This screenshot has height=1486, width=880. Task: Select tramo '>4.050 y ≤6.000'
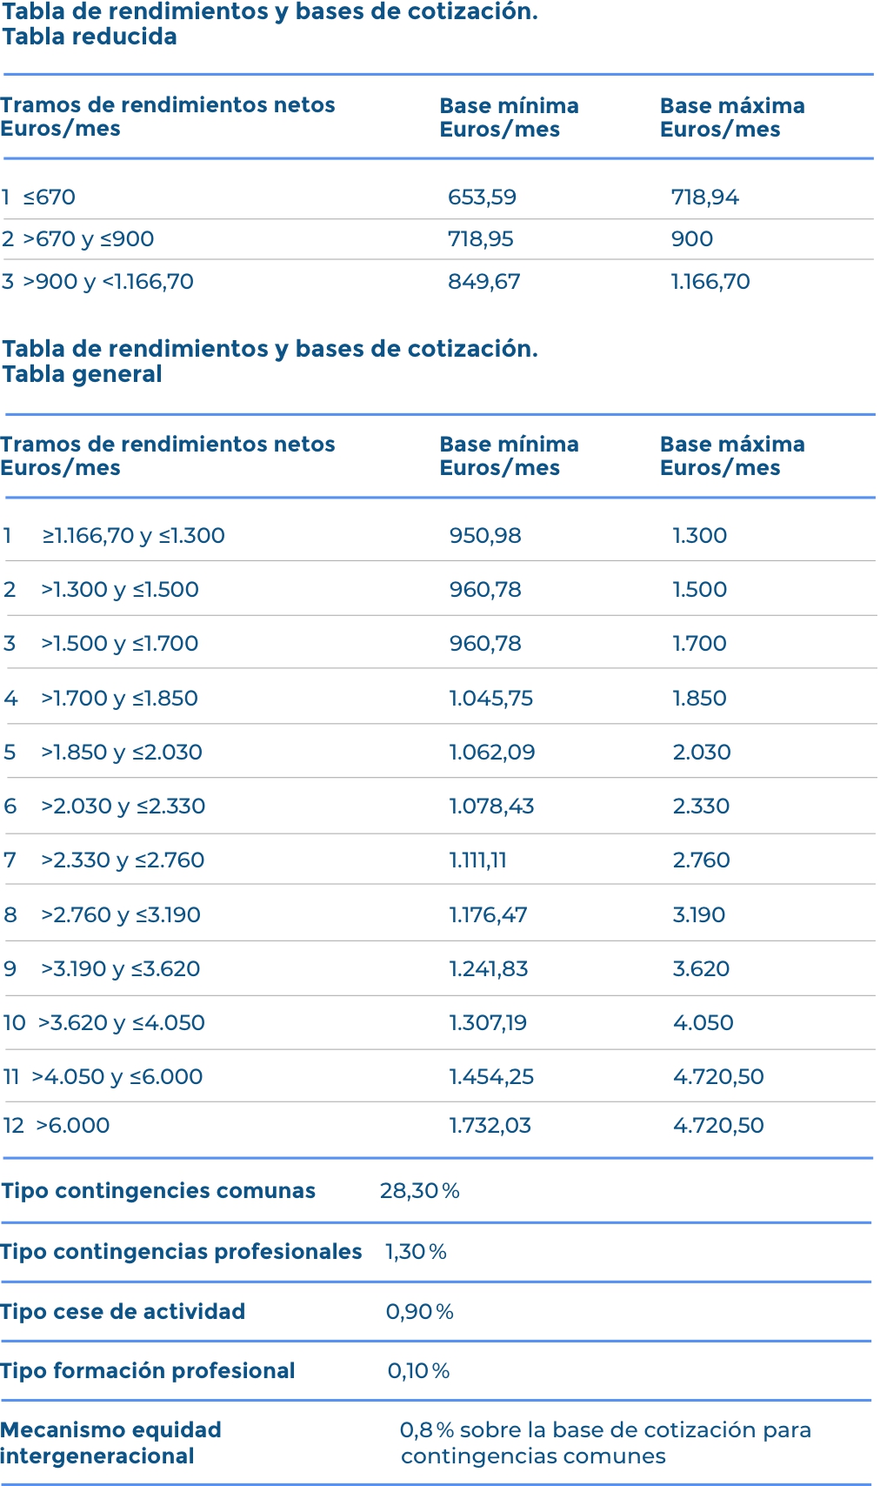[117, 1077]
